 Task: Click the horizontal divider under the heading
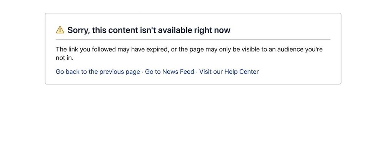click(x=193, y=39)
